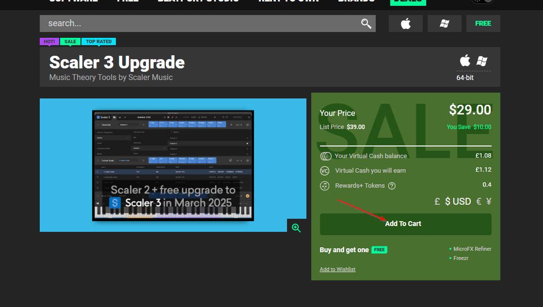This screenshot has height=307, width=543.
Task: Click the You Save $10.00 text
Action: 469,127
